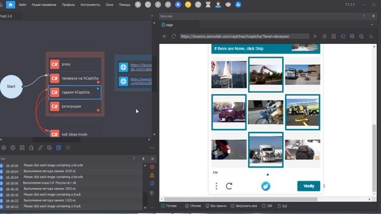Click the EN language selector in the captcha

(216, 172)
